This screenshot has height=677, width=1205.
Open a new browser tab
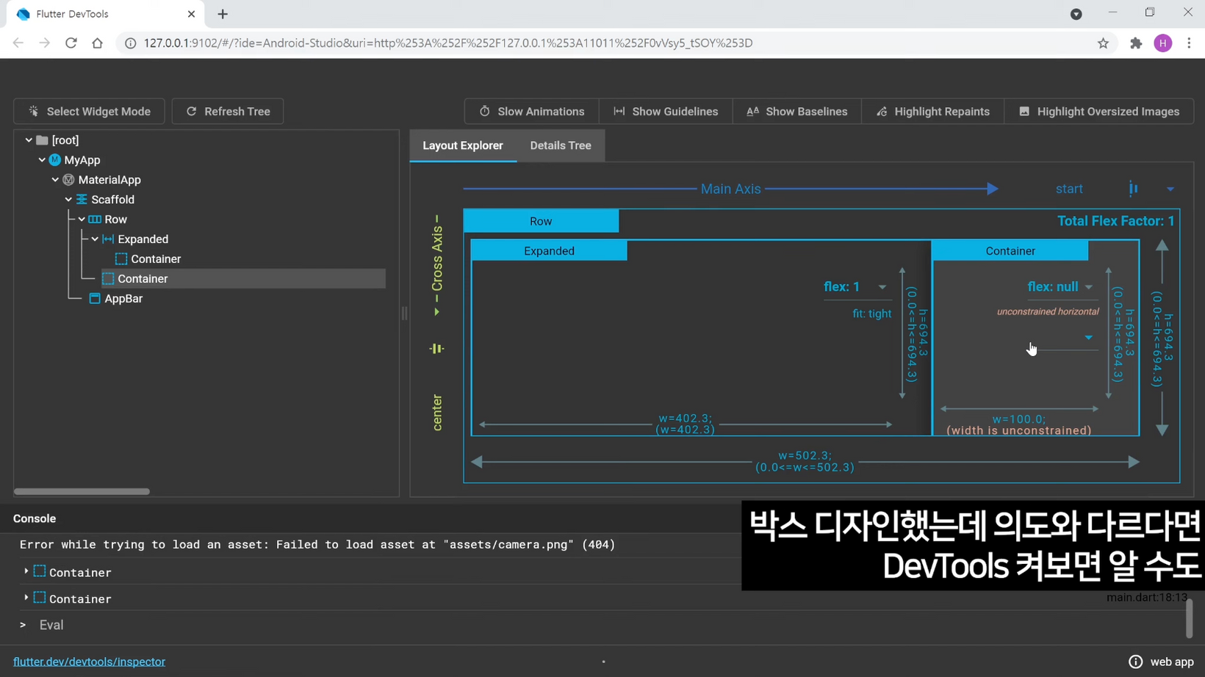click(223, 14)
